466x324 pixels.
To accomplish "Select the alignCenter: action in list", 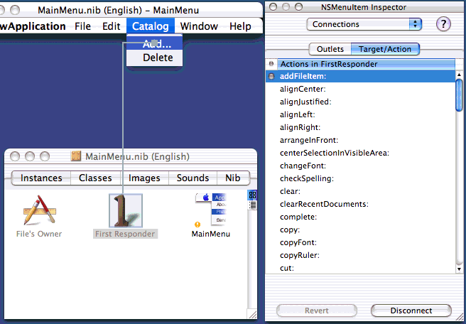I will (303, 90).
